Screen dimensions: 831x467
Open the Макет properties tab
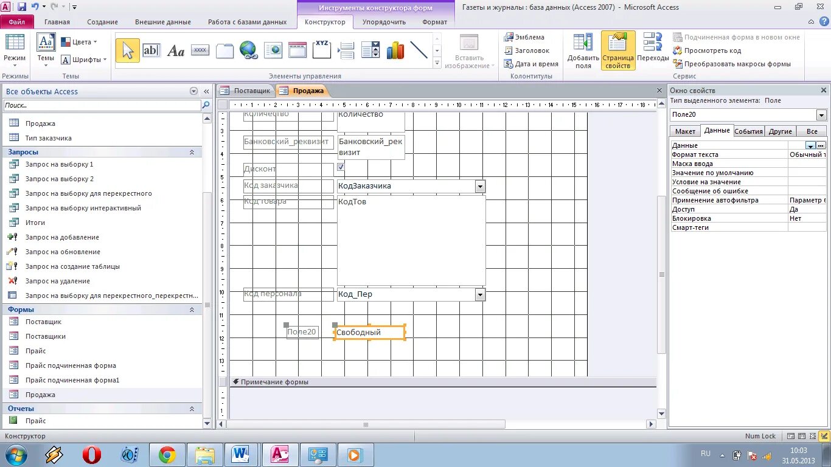point(685,131)
